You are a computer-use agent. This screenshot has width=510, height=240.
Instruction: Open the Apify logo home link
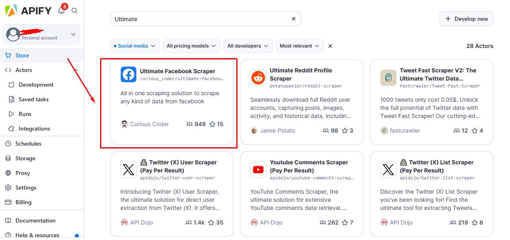pos(28,11)
